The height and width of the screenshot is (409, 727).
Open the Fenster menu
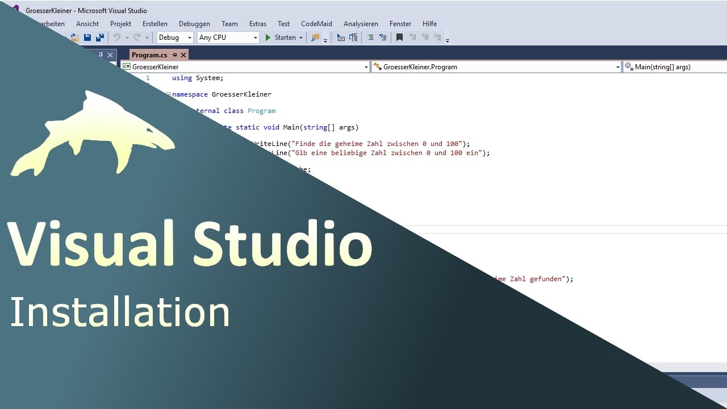click(x=400, y=24)
